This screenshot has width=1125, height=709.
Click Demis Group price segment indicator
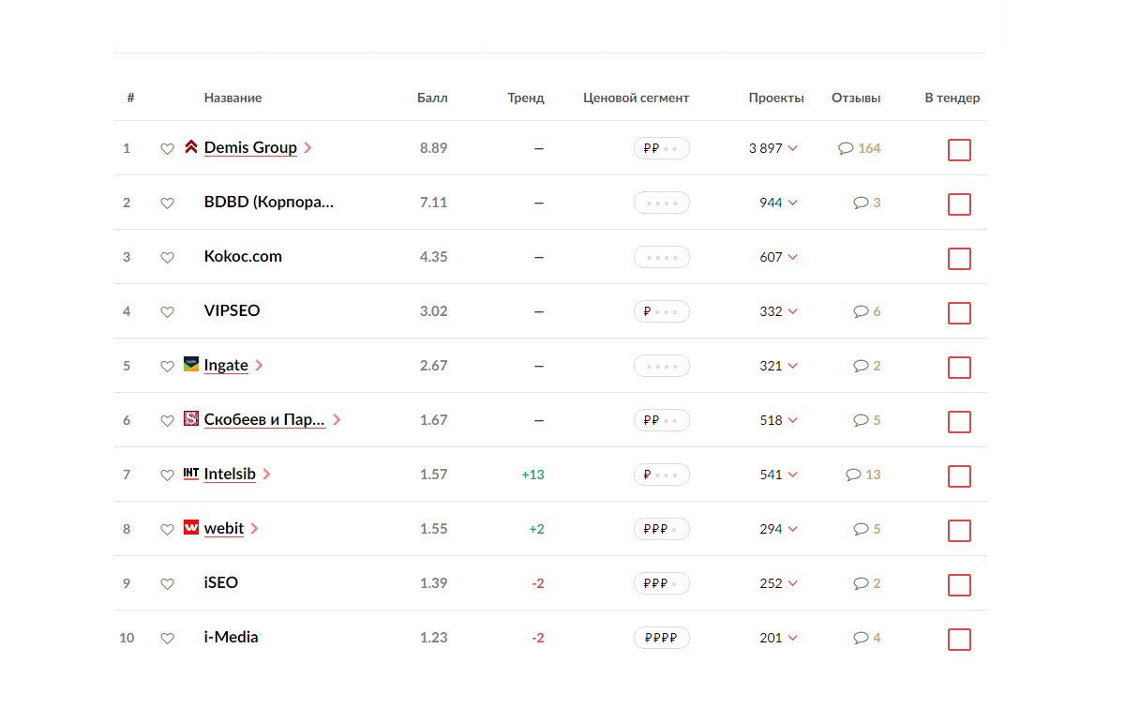(662, 148)
